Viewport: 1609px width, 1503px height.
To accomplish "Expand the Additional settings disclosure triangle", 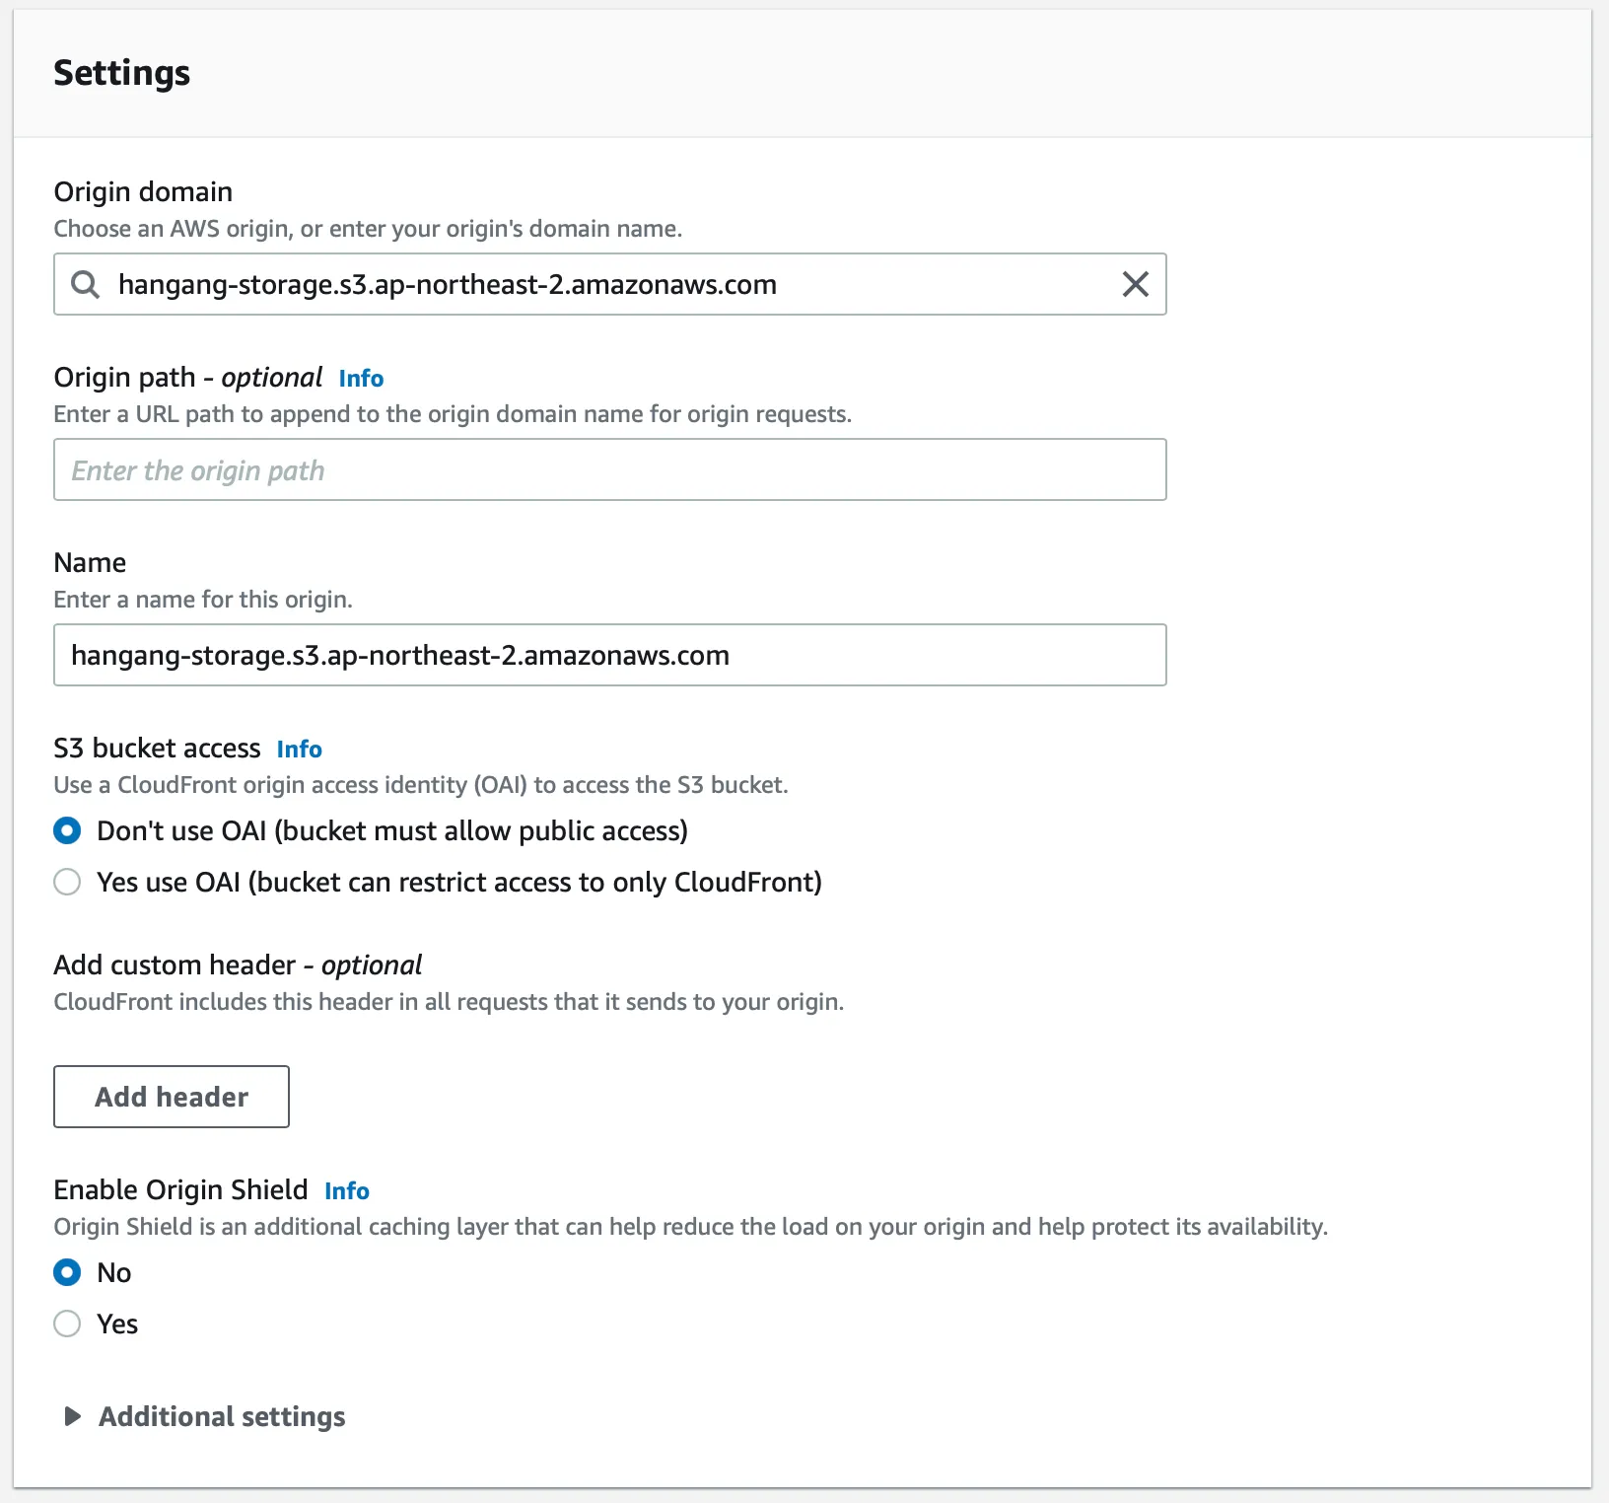I will [72, 1417].
